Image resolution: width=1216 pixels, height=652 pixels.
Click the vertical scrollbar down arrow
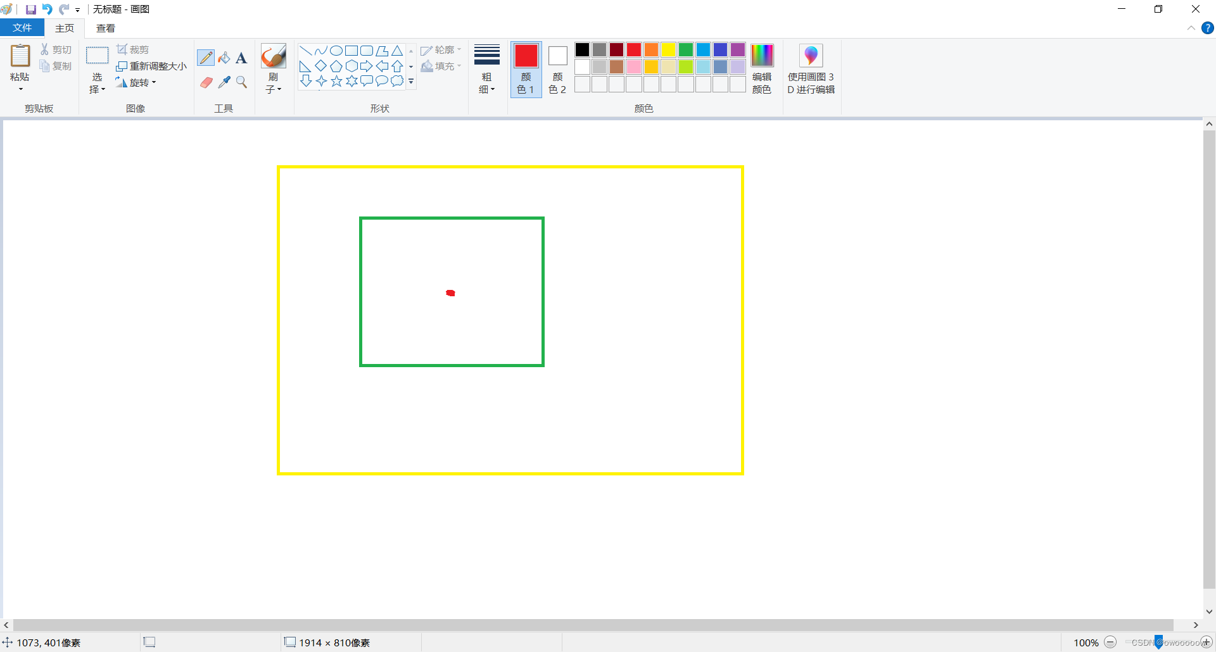pos(1210,611)
